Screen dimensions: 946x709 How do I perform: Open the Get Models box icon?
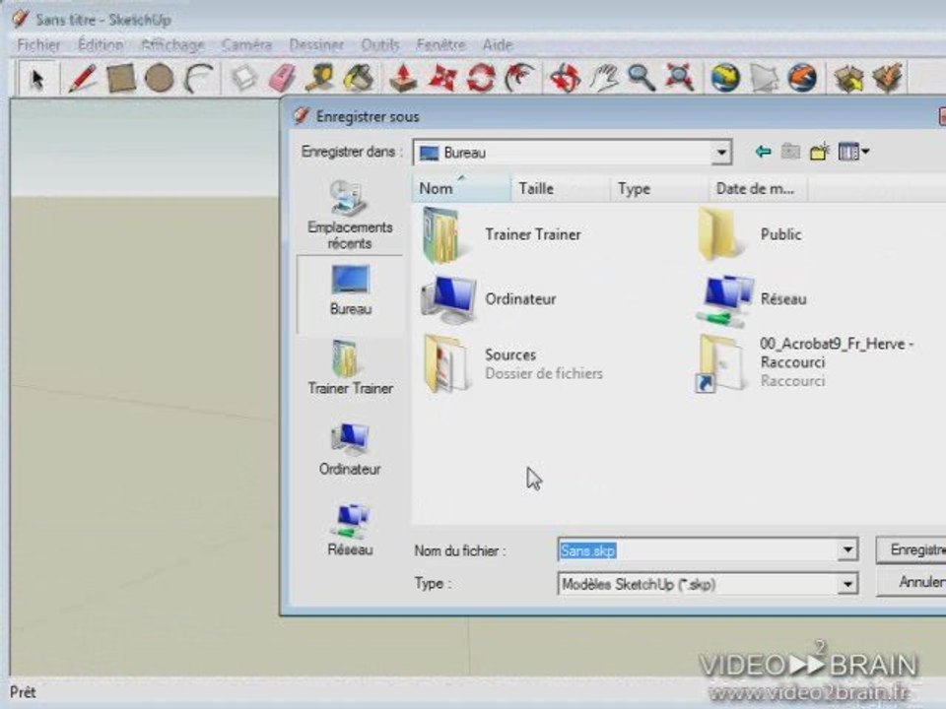tap(848, 79)
